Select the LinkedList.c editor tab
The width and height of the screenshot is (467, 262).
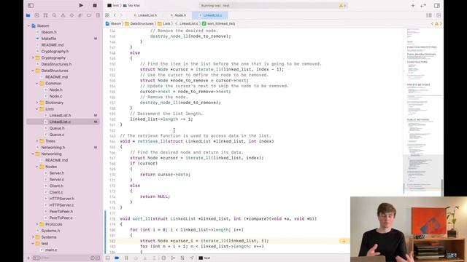click(x=210, y=15)
